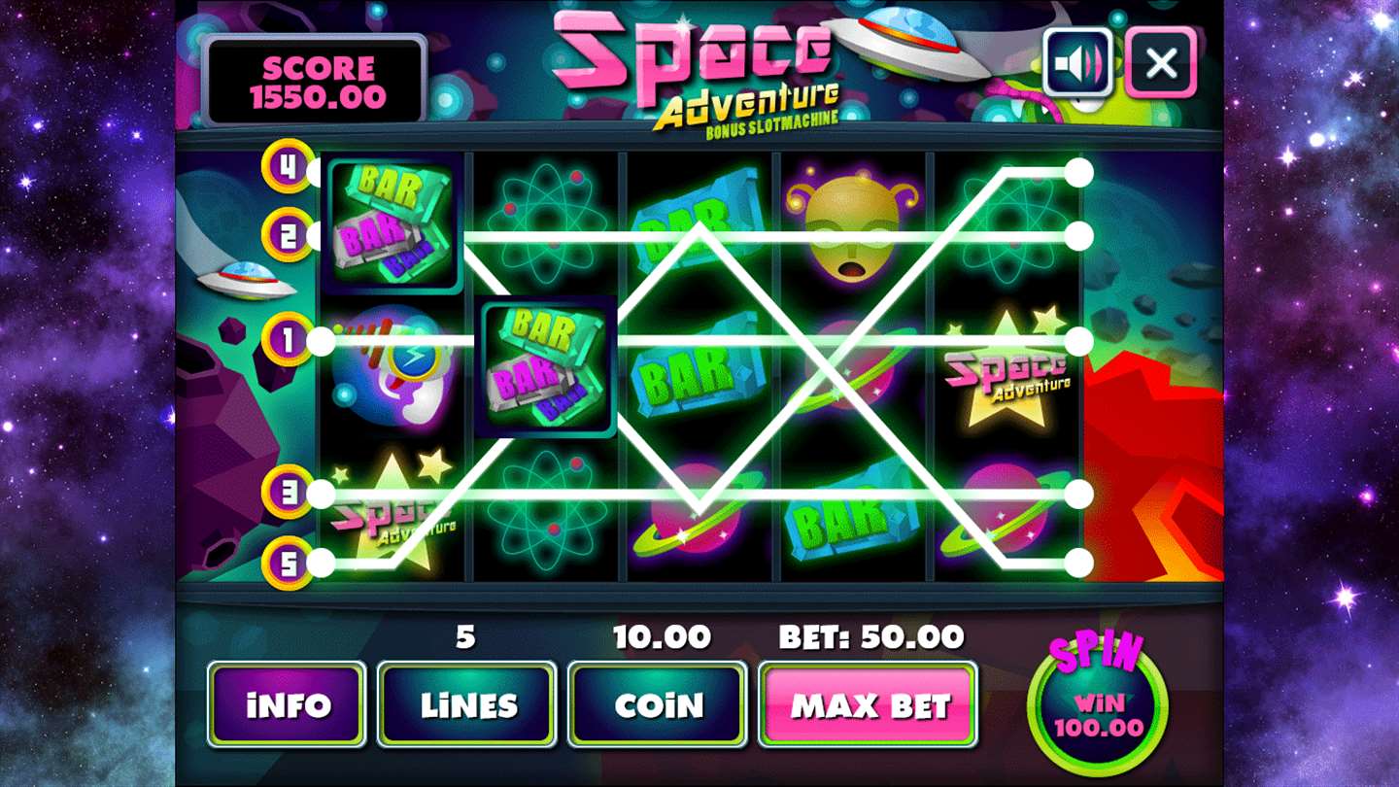The height and width of the screenshot is (787, 1399).
Task: Click the MAX BET button
Action: tap(868, 704)
